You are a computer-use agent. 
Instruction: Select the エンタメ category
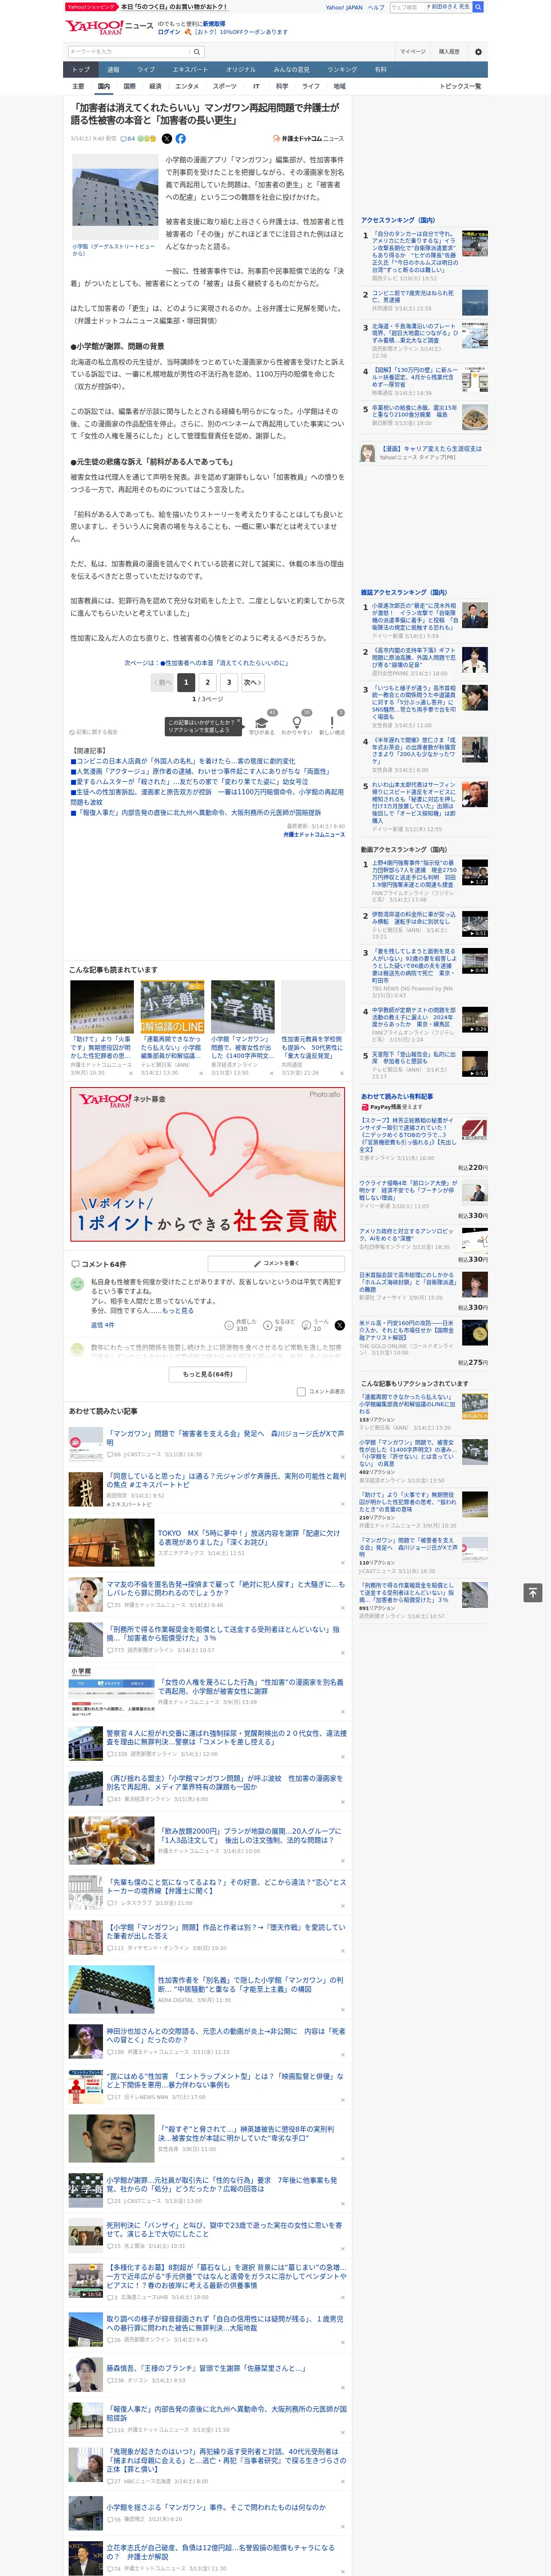tap(187, 86)
